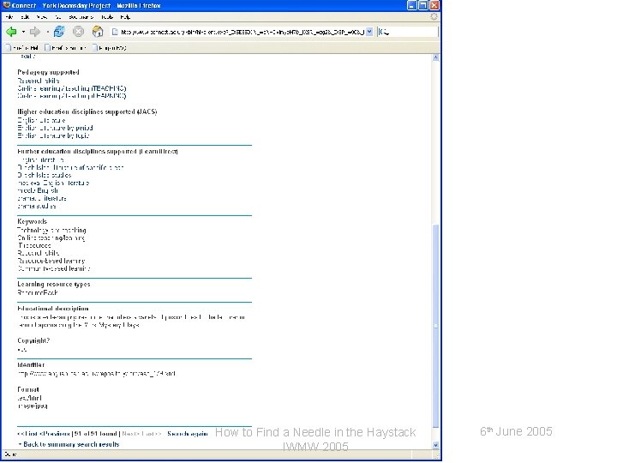Click the scrollbar up arrow
Screen dimensions: 617x463
point(435,57)
